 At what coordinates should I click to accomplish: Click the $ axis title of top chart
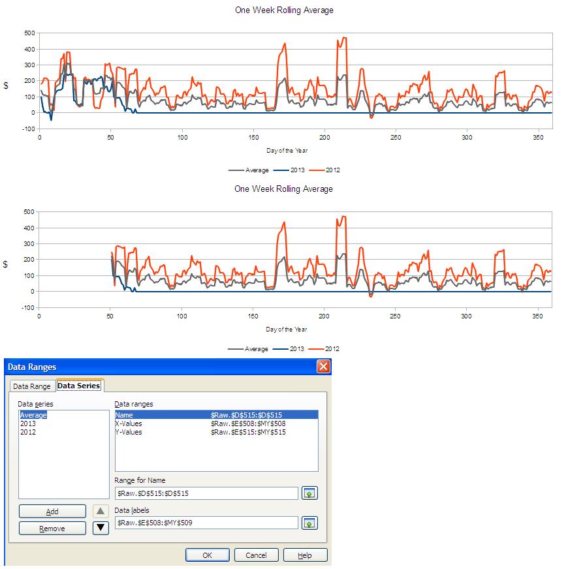click(6, 85)
